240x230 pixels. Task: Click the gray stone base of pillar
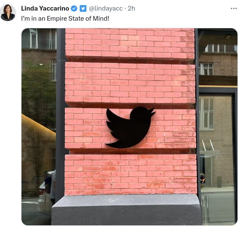click(127, 210)
